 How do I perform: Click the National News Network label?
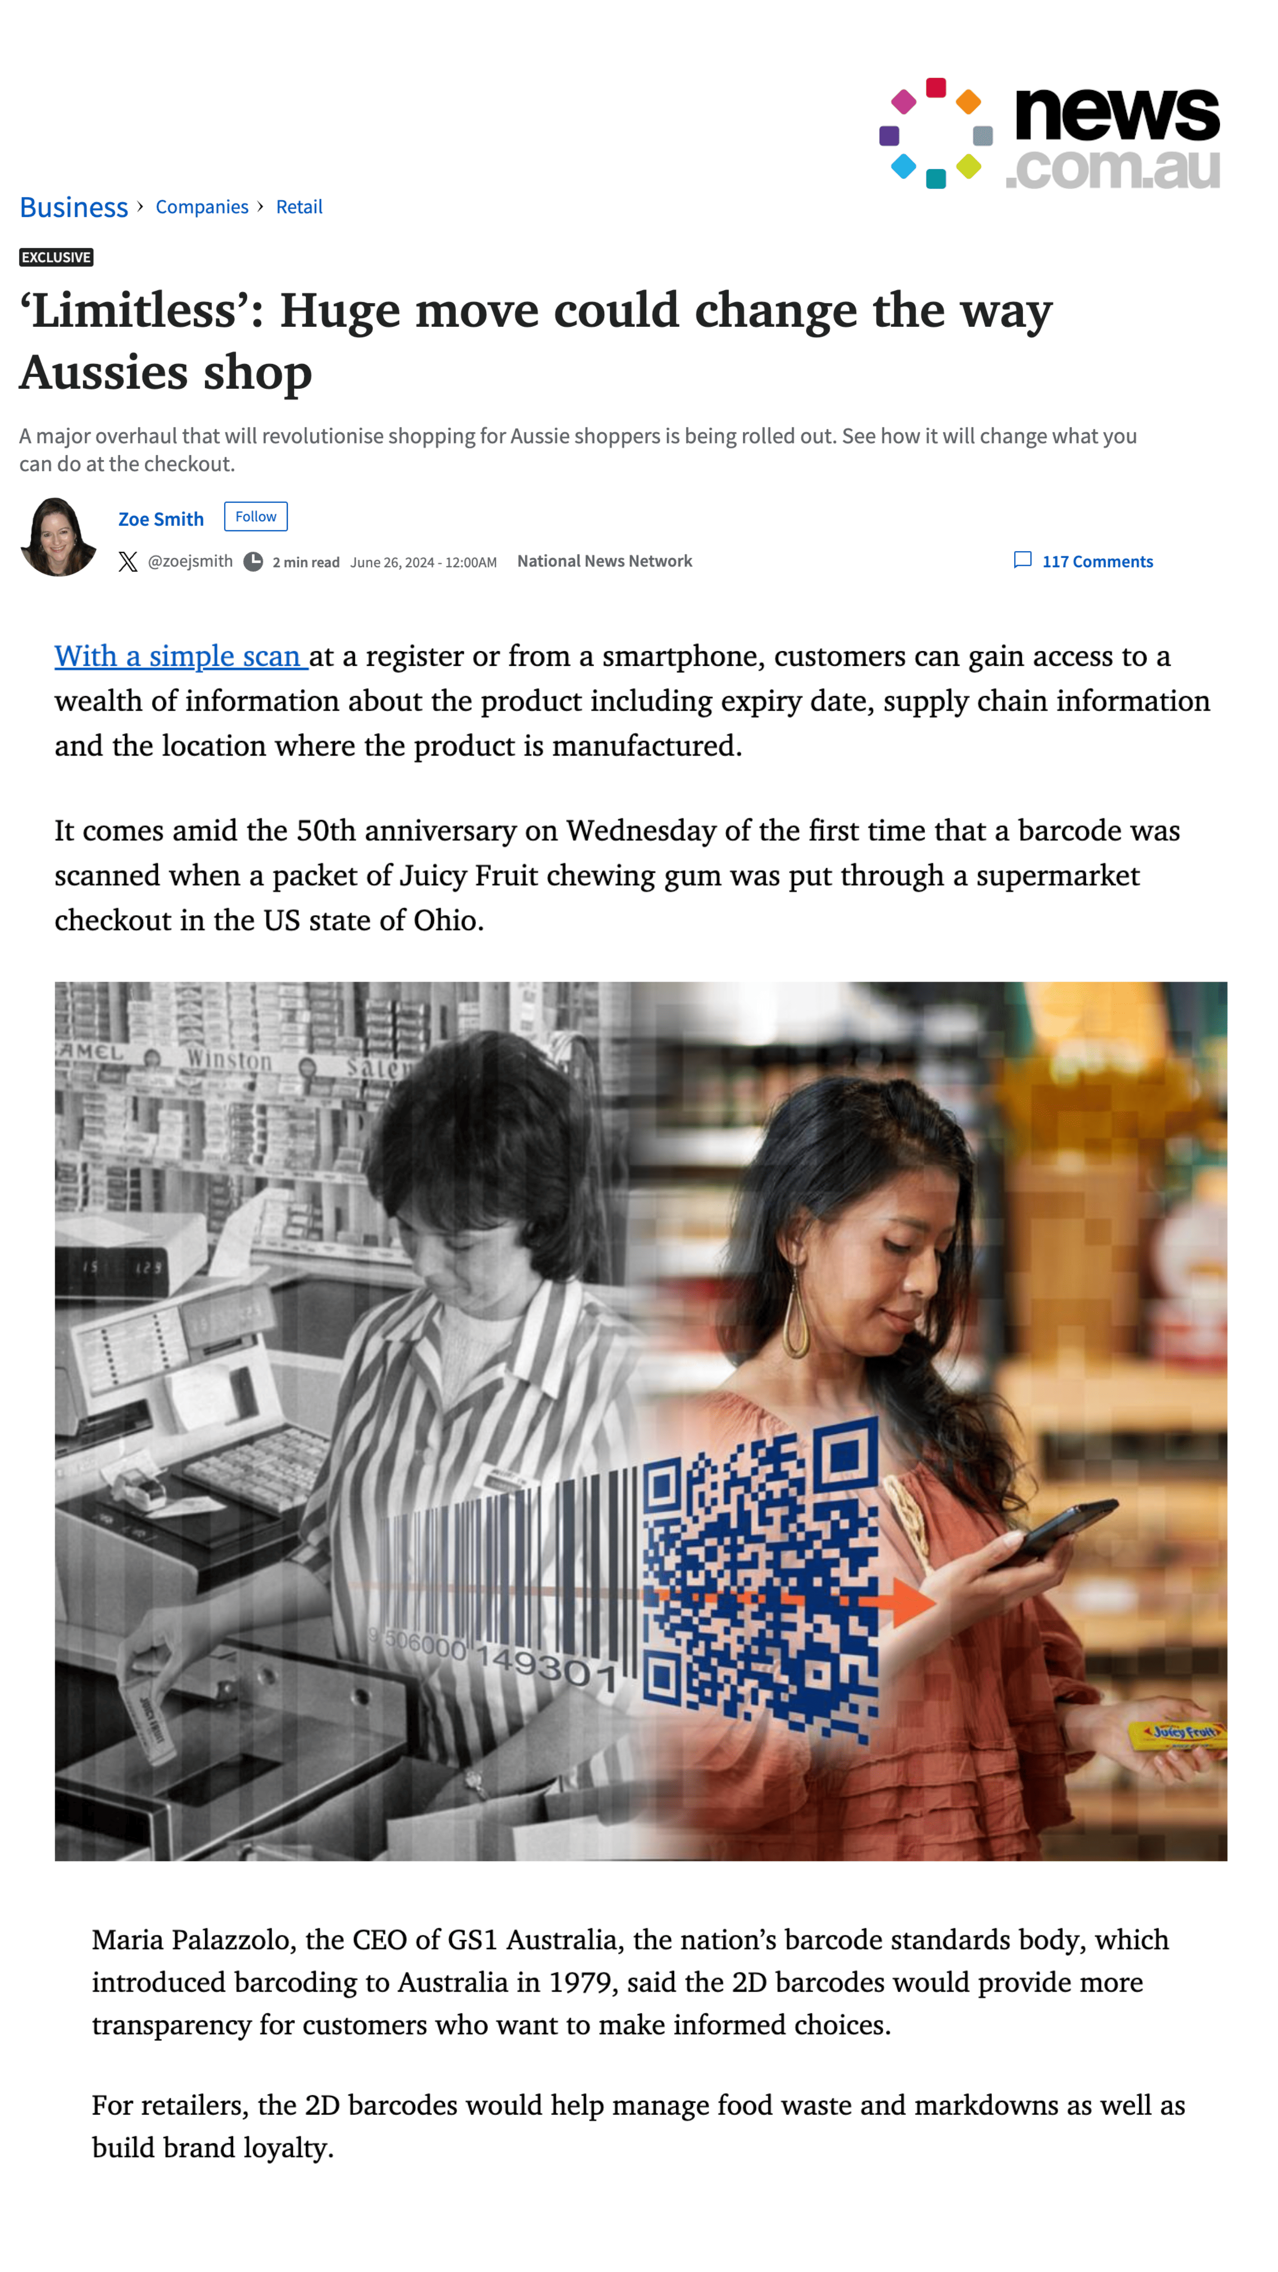604,561
